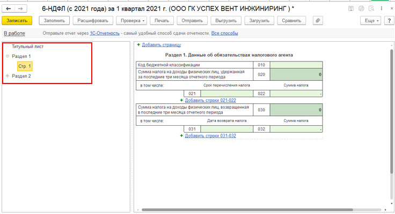
Task: Click the Расшифровать button
Action: (93, 20)
